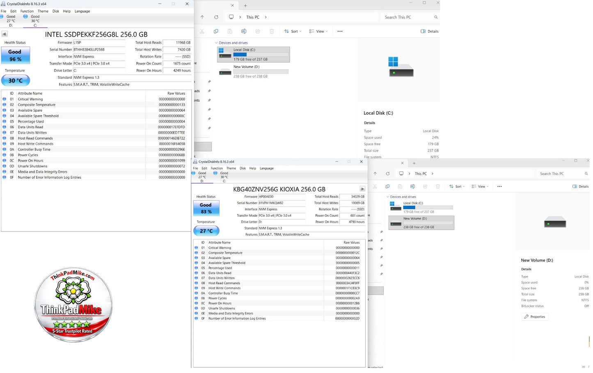593x373 pixels.
Task: Collapse Devices and drives in the Explorer with New Volume (D:) selected
Action: pos(388,197)
